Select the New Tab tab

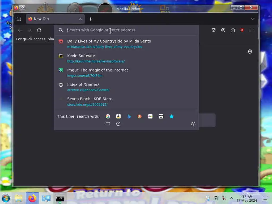click(x=55, y=19)
